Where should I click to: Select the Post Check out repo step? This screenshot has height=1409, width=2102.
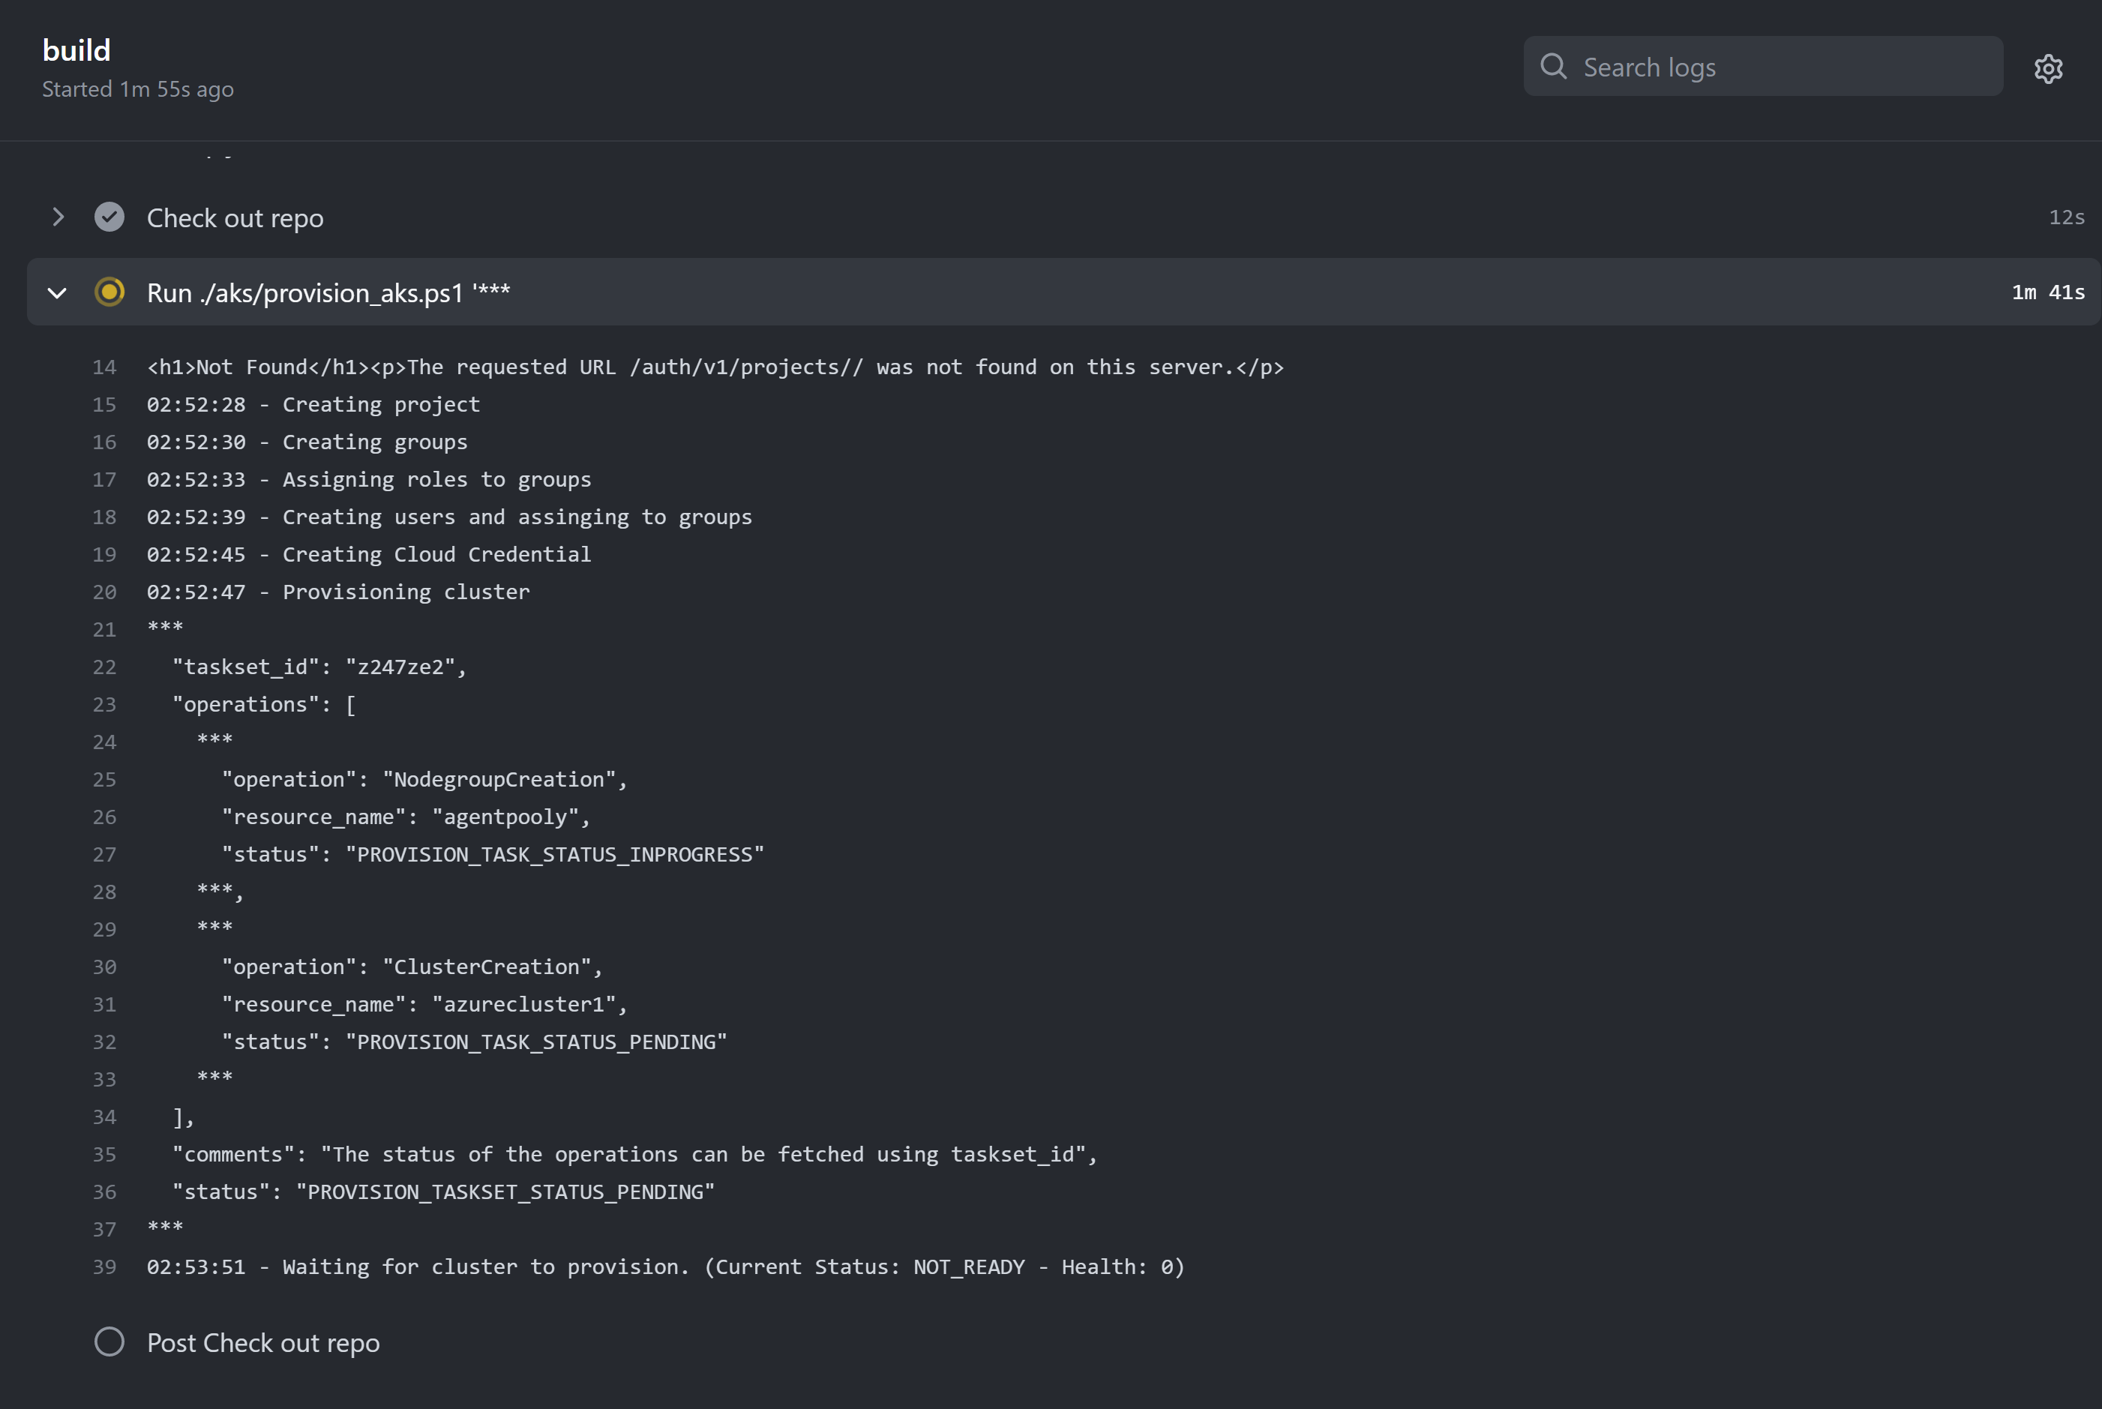pyautogui.click(x=262, y=1342)
